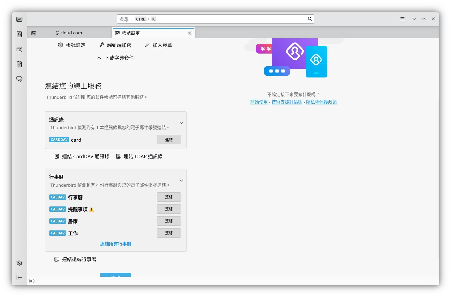Open the Chat sidebar icon

19,79
